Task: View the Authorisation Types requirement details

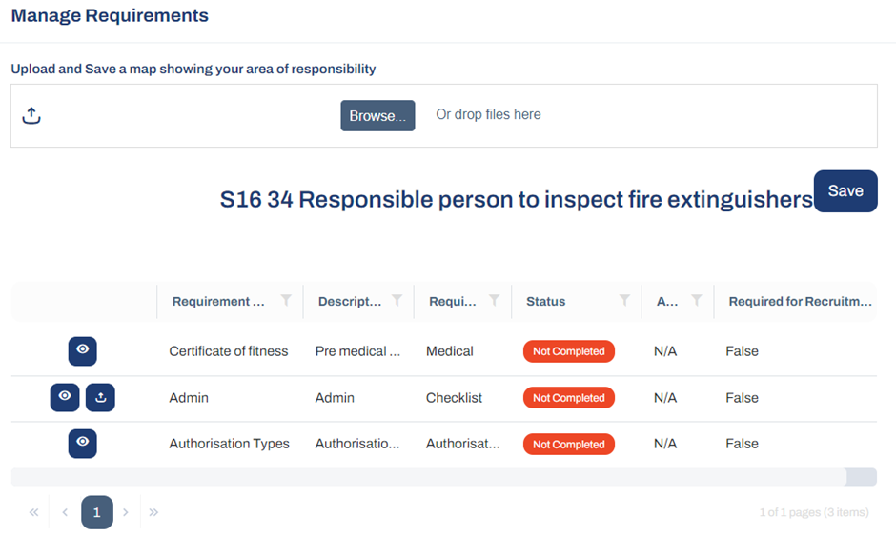Action: 82,444
